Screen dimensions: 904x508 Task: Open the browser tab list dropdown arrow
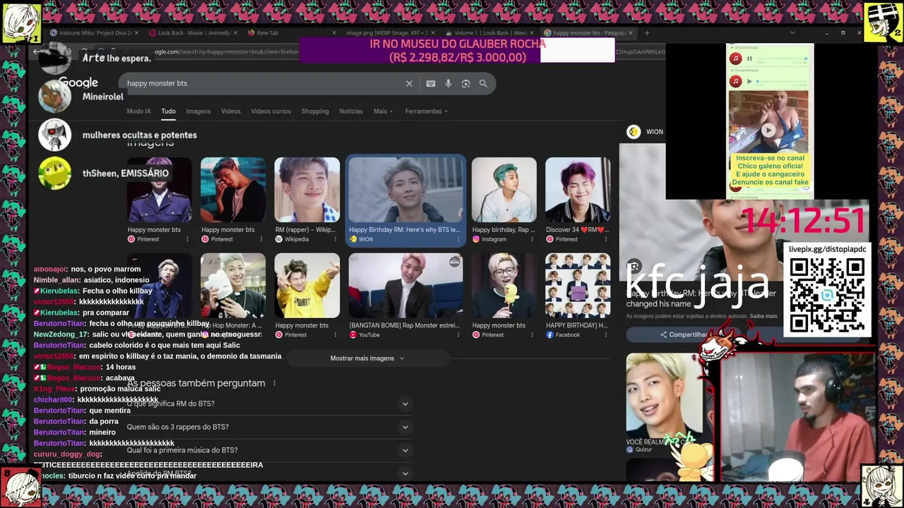coord(792,32)
